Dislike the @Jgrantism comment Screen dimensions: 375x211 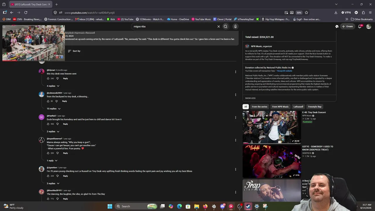[57, 176]
